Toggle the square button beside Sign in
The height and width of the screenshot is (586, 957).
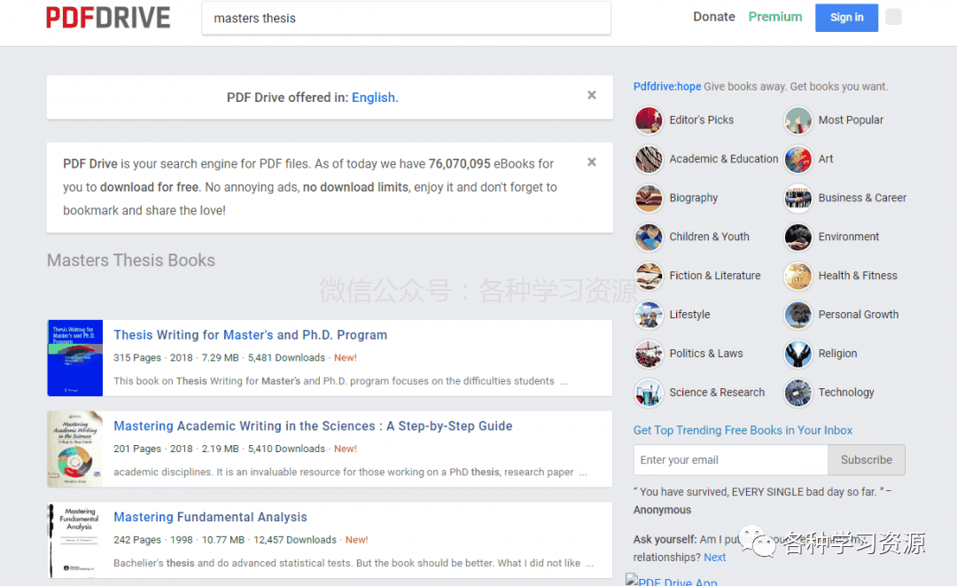click(893, 17)
